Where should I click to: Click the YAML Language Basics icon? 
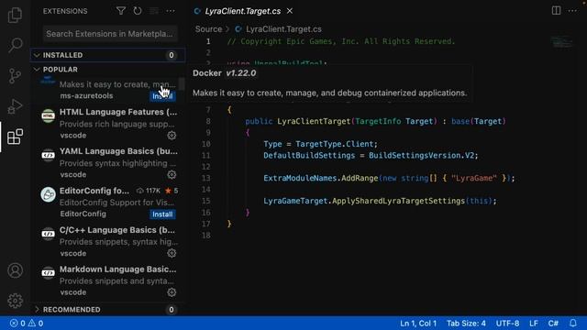[48, 155]
